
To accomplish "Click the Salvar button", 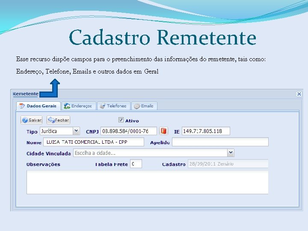I will (31, 120).
